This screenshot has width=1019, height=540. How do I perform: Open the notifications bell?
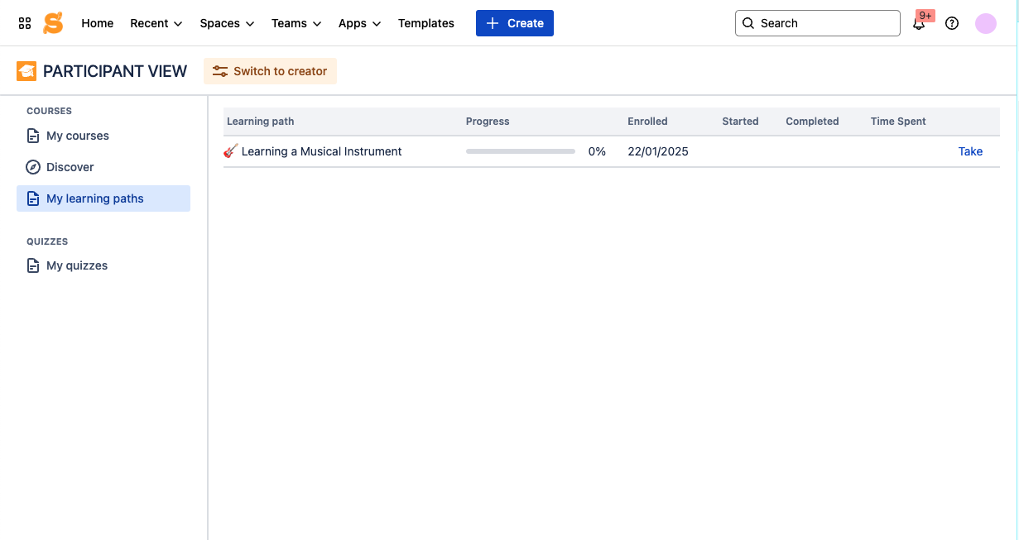[x=919, y=24]
